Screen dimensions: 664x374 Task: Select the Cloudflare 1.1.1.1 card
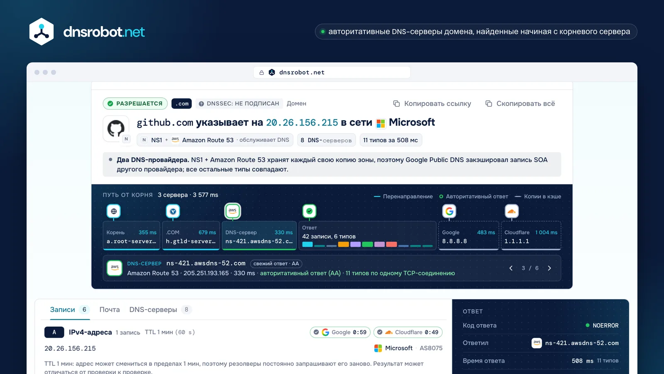click(531, 236)
